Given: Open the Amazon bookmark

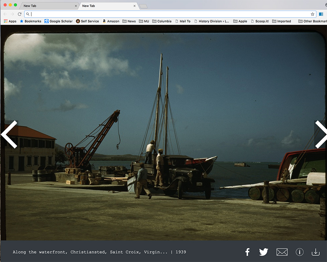Looking at the screenshot, I should [x=111, y=21].
